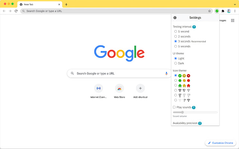This screenshot has height=149, width=239.
Task: Open the Extensions puzzle icon
Action: 223,11
